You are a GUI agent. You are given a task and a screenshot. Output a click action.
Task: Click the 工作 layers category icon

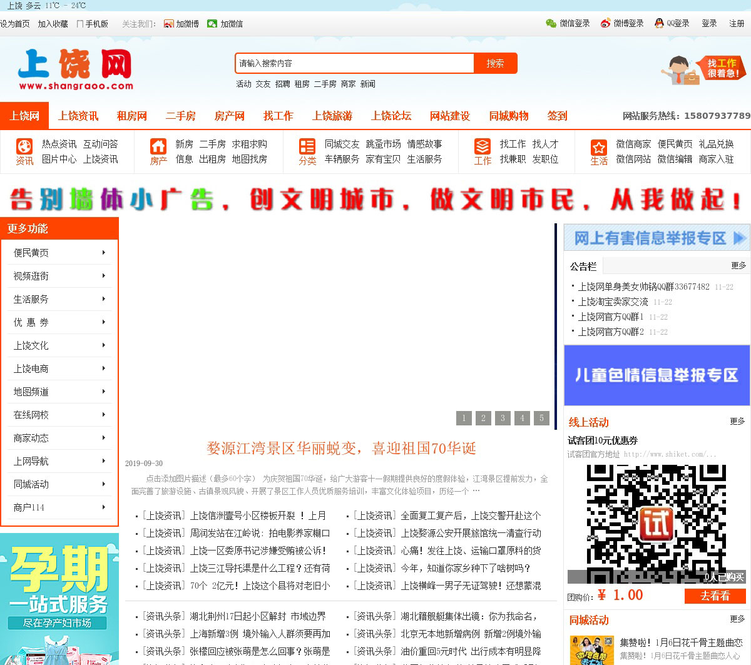click(x=483, y=146)
